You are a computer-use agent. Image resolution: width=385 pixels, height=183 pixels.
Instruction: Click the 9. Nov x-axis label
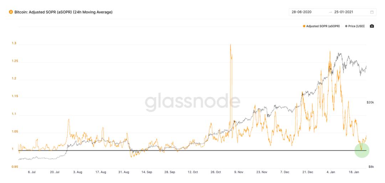click(x=238, y=172)
